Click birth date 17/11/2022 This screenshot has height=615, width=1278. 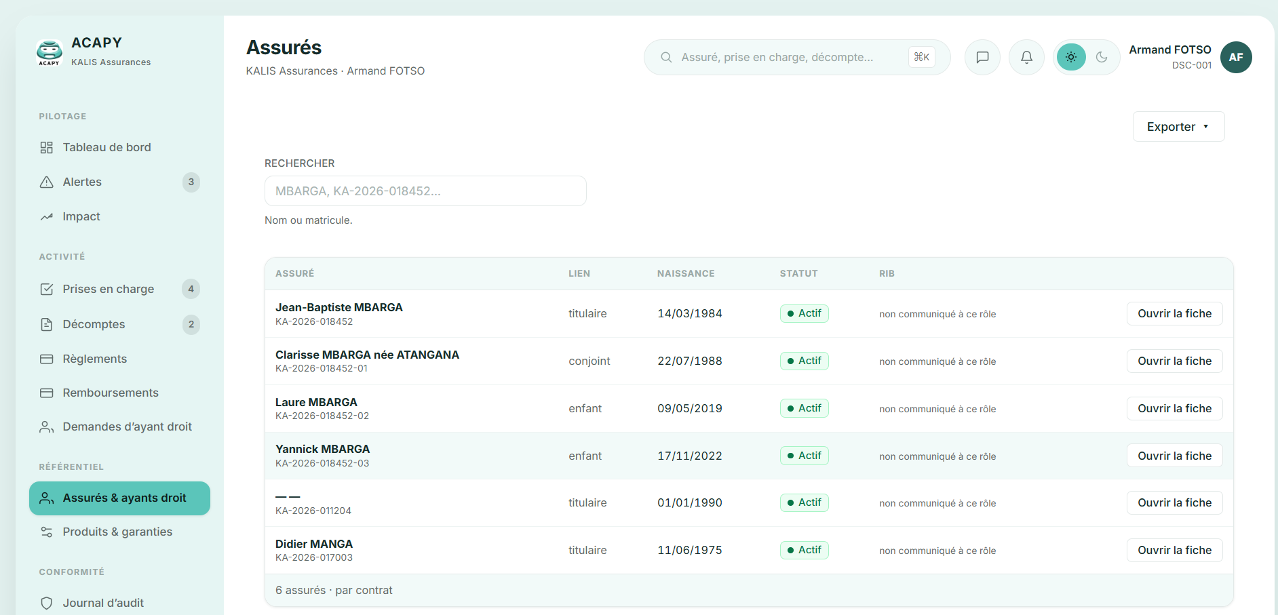point(689,456)
